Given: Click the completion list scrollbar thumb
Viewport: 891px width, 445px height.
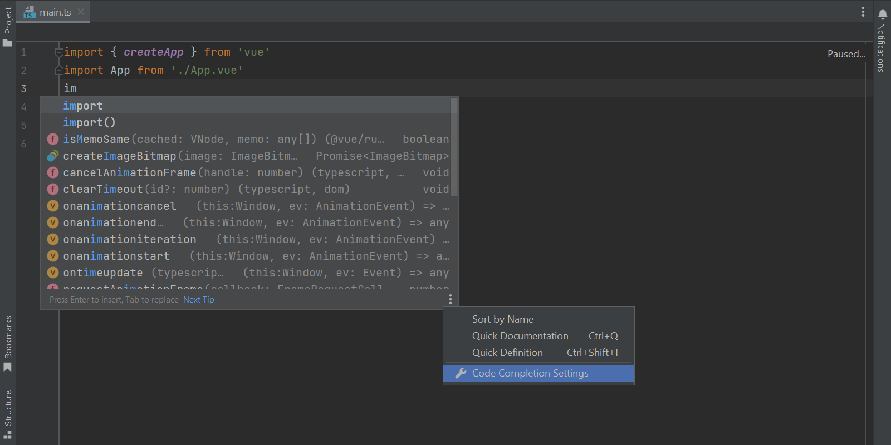Looking at the screenshot, I should [454, 147].
